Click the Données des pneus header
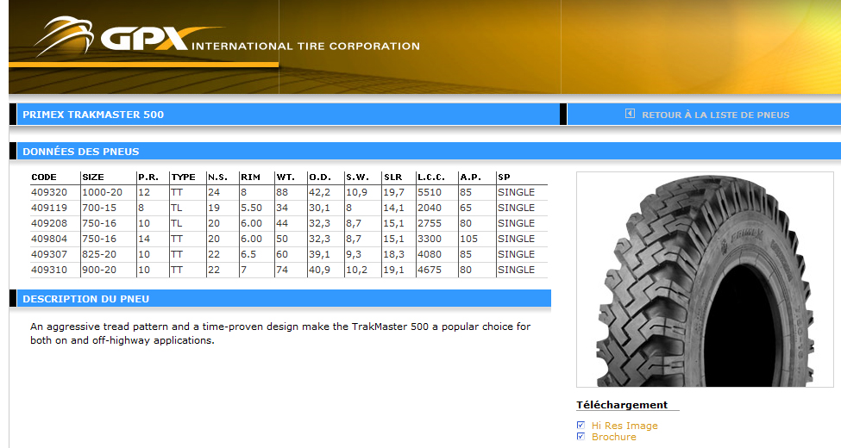Viewport: 841px width, 448px height. point(80,152)
